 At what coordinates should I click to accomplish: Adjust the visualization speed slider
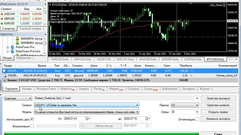click(56, 126)
